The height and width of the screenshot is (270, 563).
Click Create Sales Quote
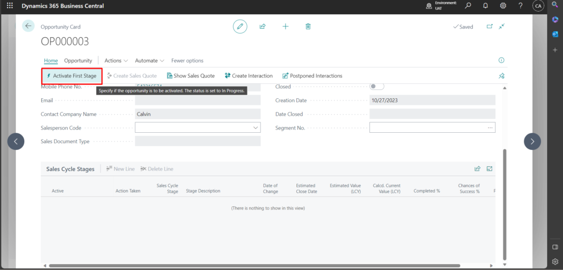[132, 76]
